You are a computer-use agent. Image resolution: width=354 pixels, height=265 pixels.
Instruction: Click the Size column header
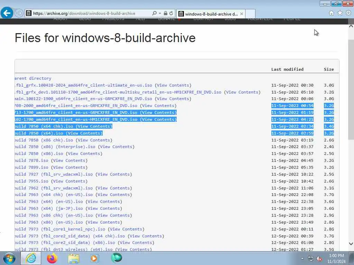[329, 69]
